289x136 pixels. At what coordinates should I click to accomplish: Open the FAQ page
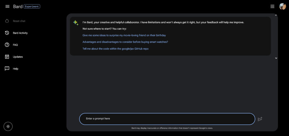coord(15,45)
